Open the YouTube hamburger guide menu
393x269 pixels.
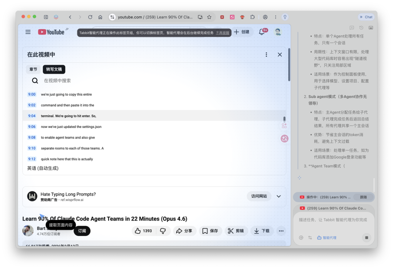click(28, 32)
